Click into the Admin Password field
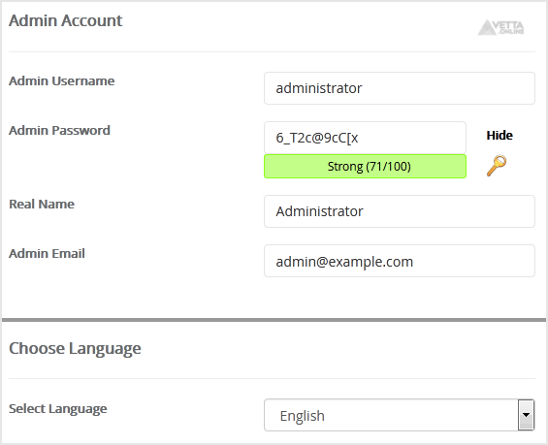Viewport: 548px width, 445px height. 365,138
